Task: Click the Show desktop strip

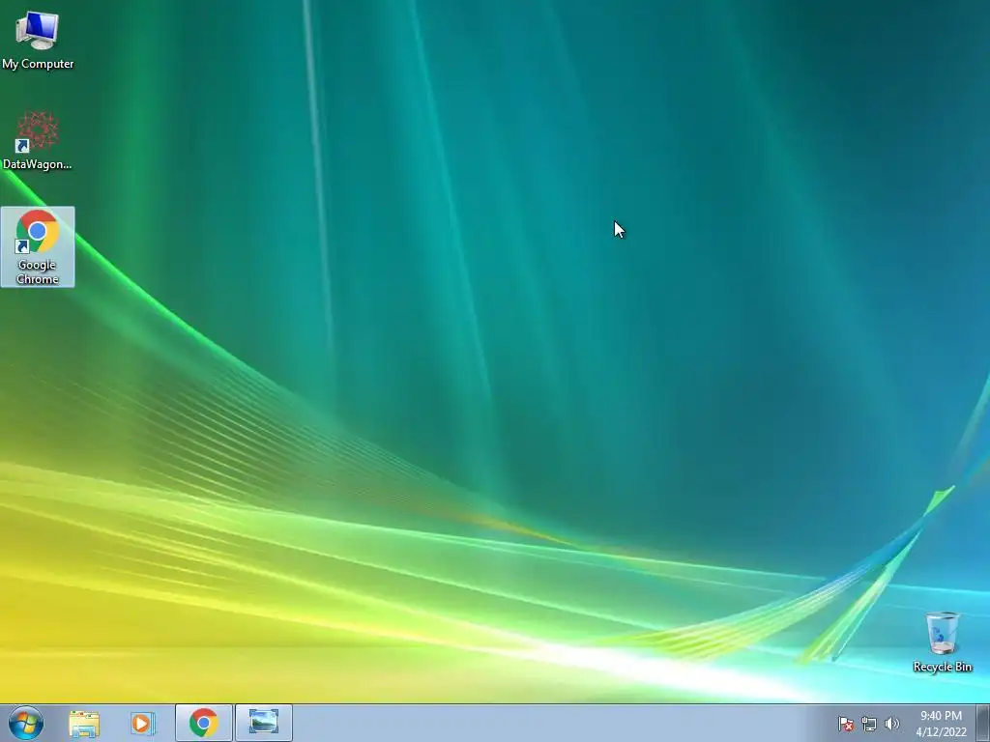Action: click(983, 723)
